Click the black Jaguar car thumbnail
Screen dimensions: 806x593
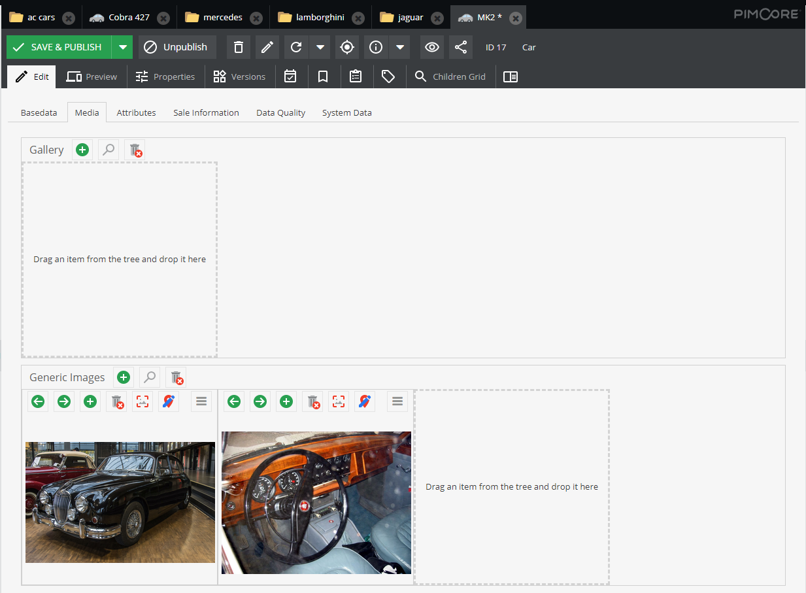[120, 502]
